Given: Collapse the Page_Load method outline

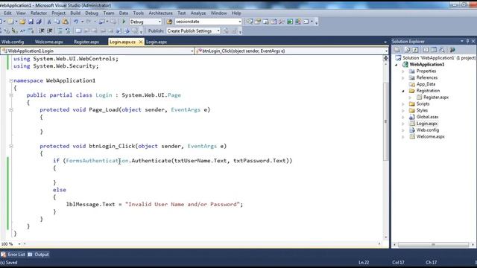Looking at the screenshot, I should (11, 109).
